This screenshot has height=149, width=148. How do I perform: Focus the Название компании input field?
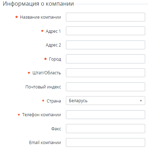pos(105,17)
